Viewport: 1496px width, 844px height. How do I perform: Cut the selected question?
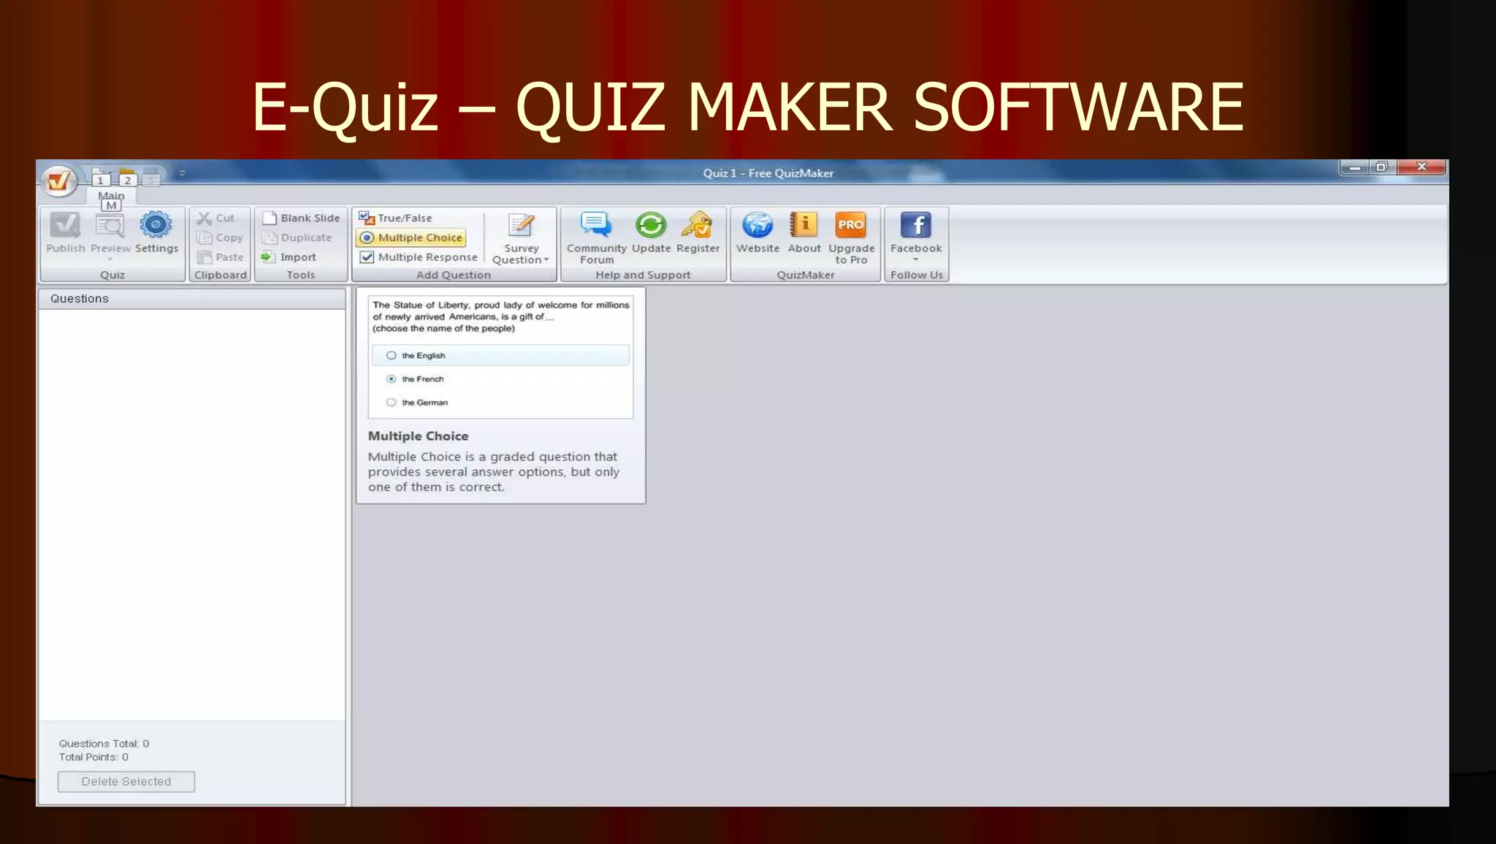[x=216, y=218]
